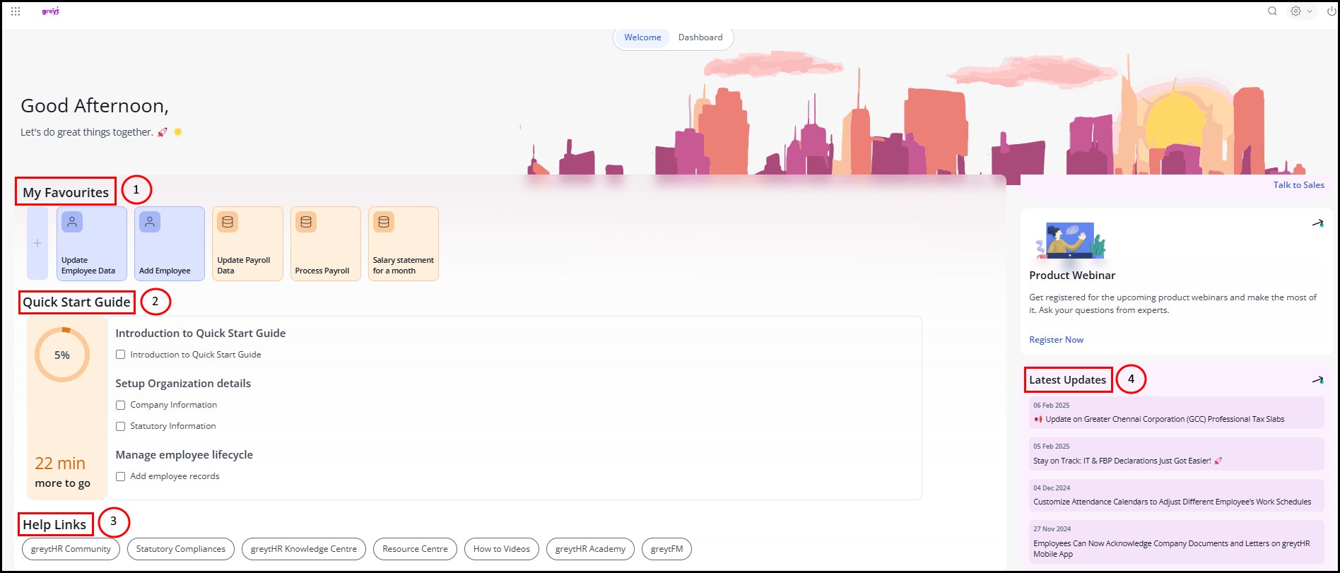This screenshot has height=573, width=1340.
Task: Open the How to Videos link
Action: point(502,549)
